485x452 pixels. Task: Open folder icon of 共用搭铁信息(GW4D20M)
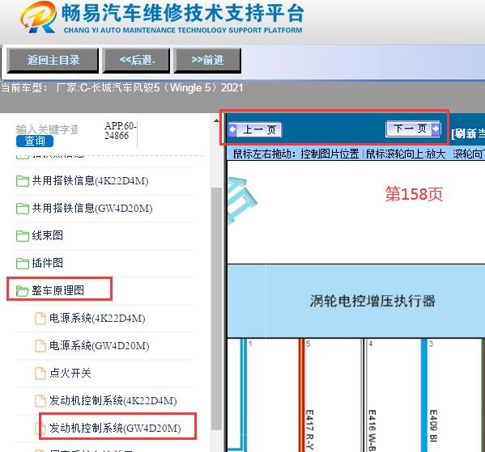23,209
